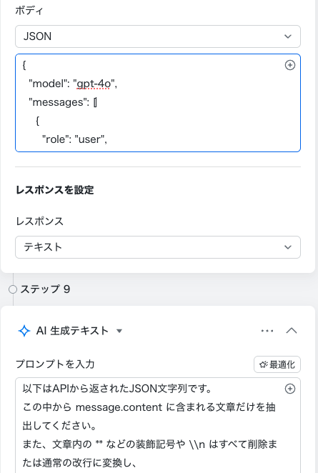
Task: Click the AI 生成テキスト title label
Action: coord(72,331)
